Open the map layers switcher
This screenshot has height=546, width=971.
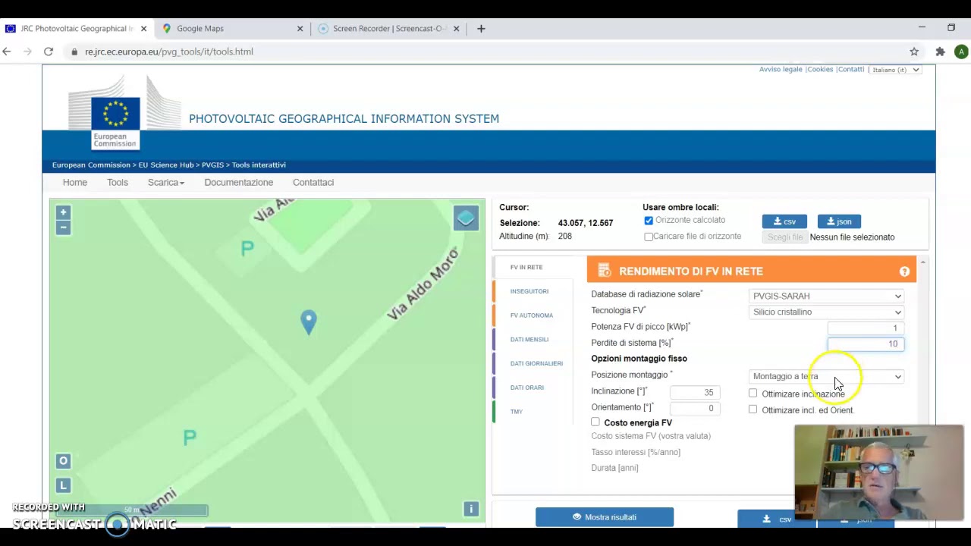tap(466, 218)
